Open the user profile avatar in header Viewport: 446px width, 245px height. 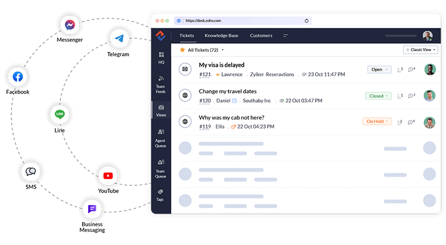coord(427,36)
